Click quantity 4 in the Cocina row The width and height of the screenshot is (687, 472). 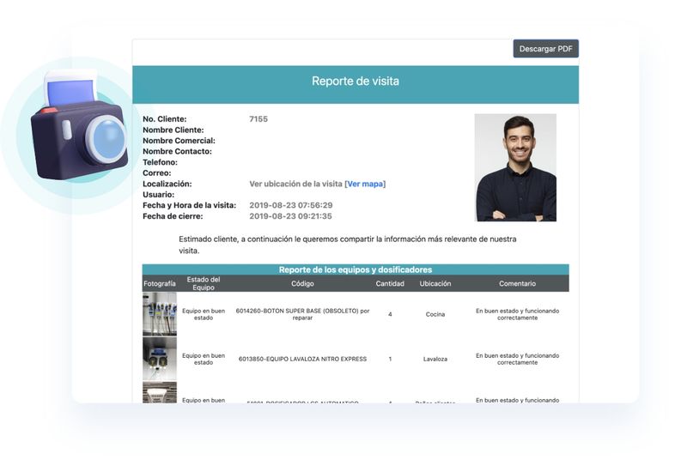pyautogui.click(x=390, y=314)
